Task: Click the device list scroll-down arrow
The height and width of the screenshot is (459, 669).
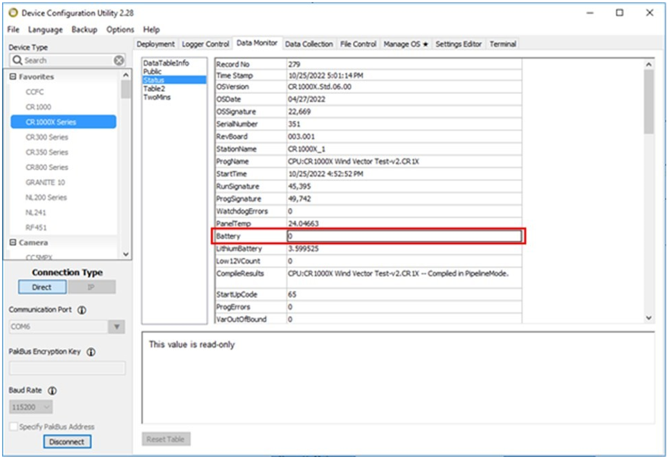Action: click(126, 254)
